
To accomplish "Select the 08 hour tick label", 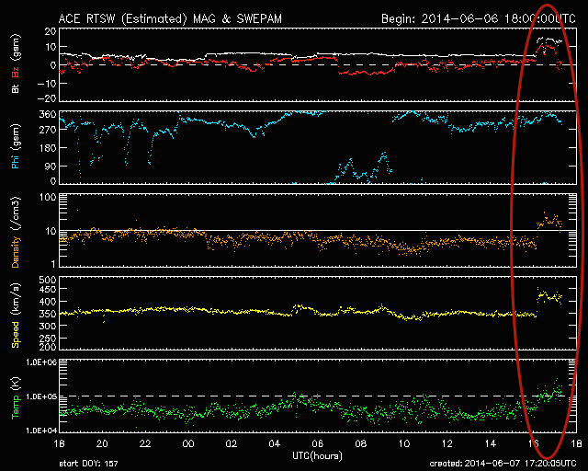I will pyautogui.click(x=361, y=444).
